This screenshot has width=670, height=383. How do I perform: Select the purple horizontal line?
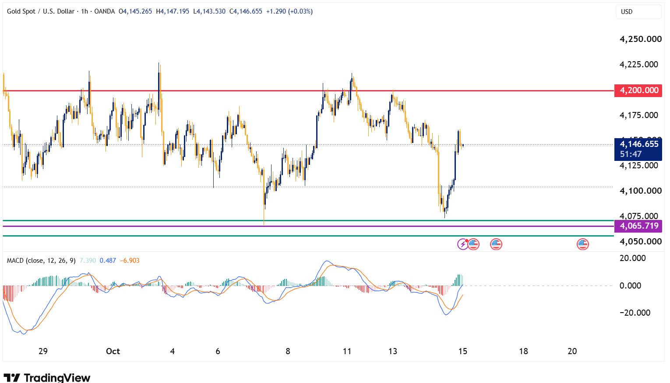[x=308, y=226]
